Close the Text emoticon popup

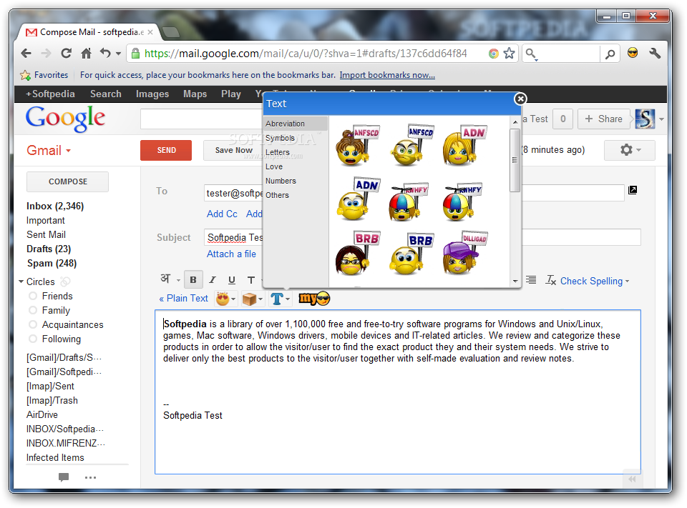(520, 99)
